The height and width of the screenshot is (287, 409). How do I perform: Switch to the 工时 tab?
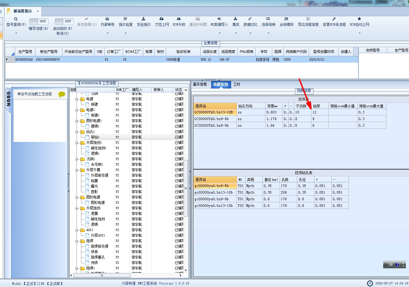pyautogui.click(x=237, y=84)
